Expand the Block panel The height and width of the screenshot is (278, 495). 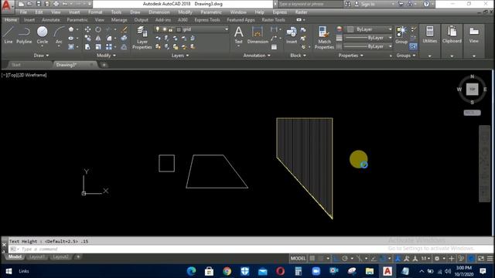(298, 56)
